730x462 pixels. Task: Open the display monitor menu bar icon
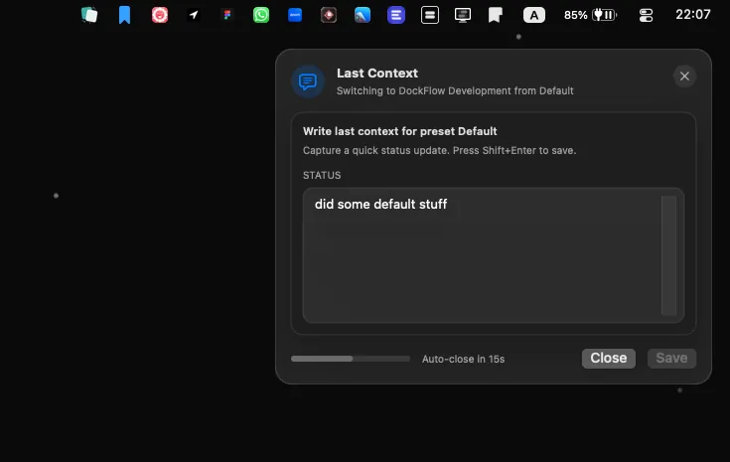click(463, 15)
